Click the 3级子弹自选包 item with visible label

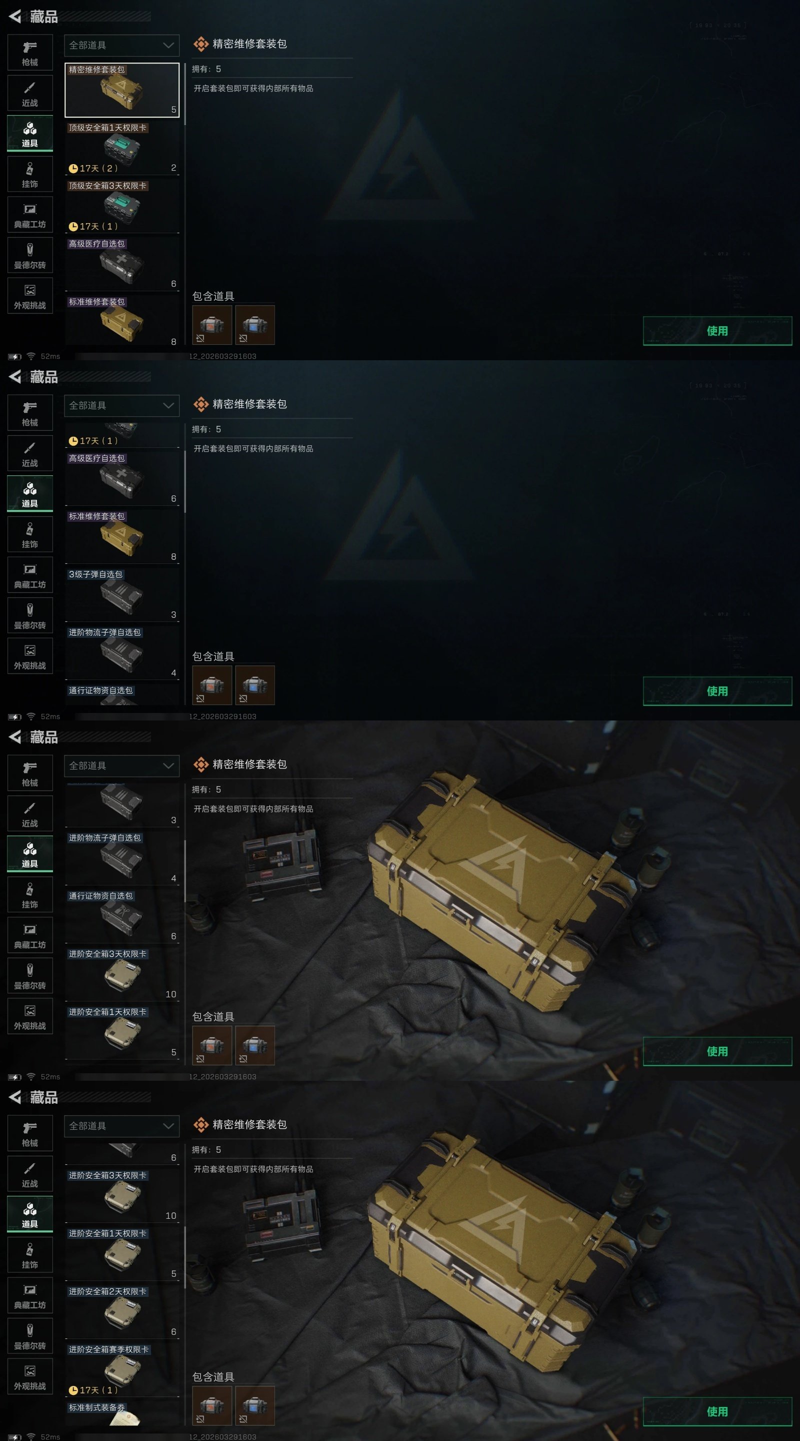tap(122, 594)
